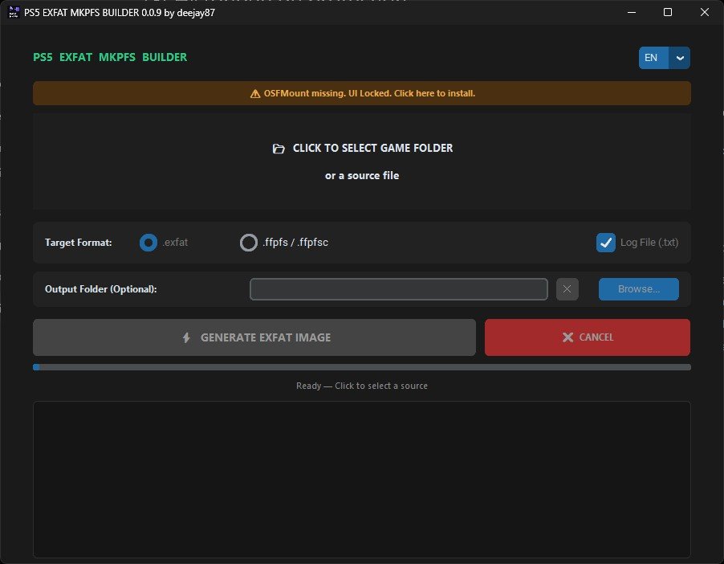Toggle the Log File (.txt) checkbox
The height and width of the screenshot is (564, 724).
(x=606, y=243)
